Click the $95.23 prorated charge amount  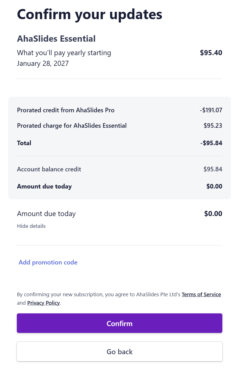(x=213, y=126)
